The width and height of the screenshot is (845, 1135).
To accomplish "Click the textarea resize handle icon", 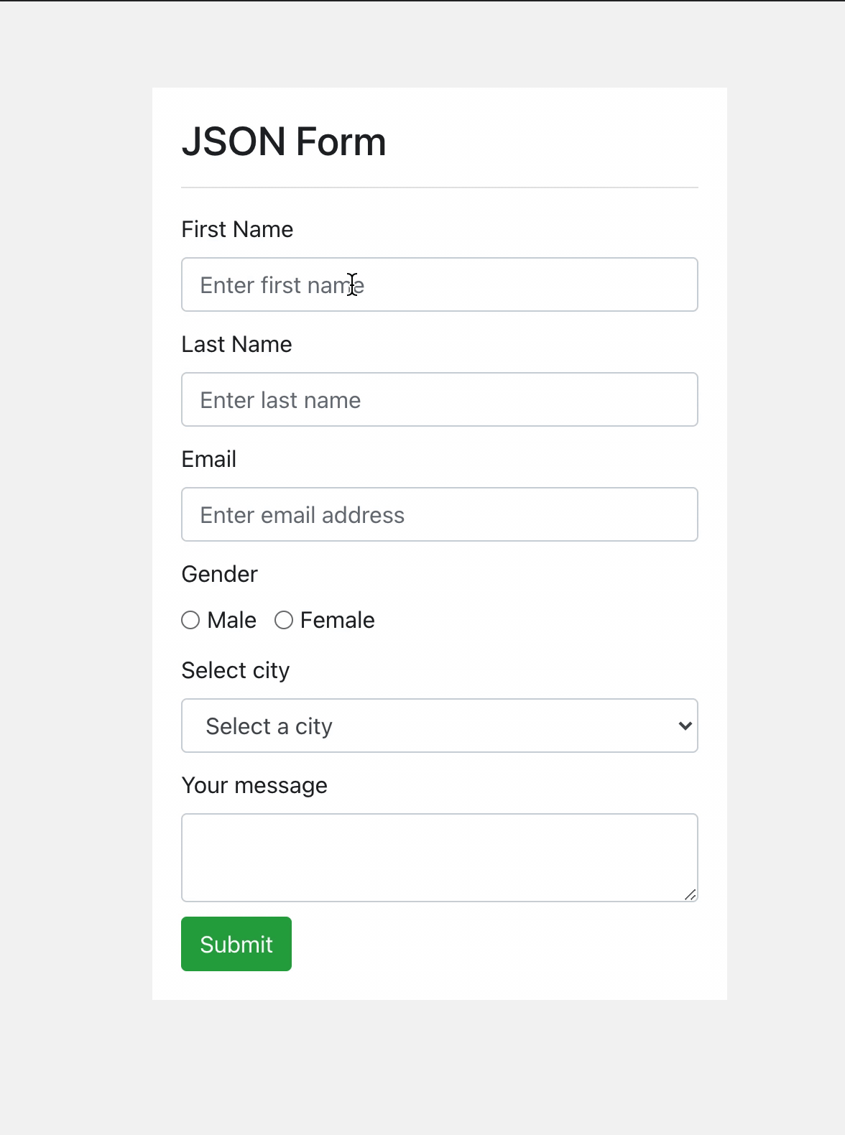I will pyautogui.click(x=690, y=894).
